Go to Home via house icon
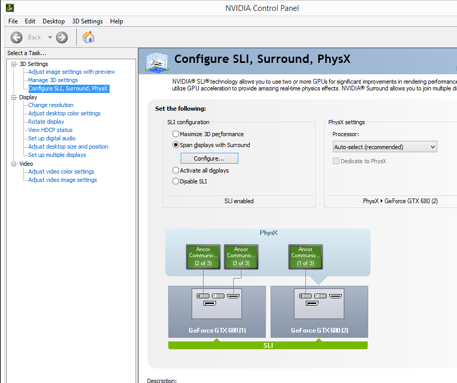Viewport: 457px width, 383px height. click(x=88, y=37)
